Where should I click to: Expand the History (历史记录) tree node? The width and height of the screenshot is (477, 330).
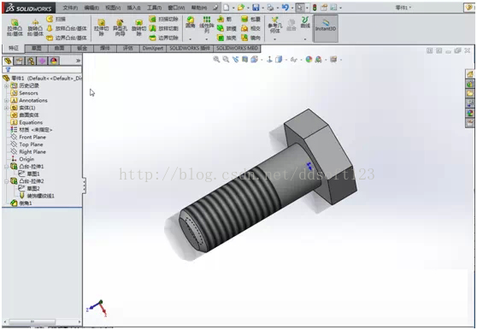pyautogui.click(x=6, y=85)
